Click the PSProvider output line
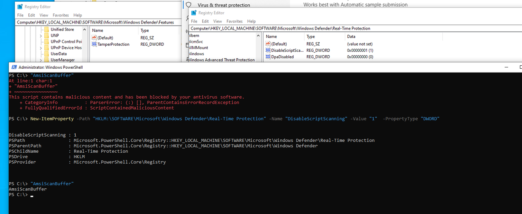Image resolution: width=522 pixels, height=214 pixels. point(87,162)
